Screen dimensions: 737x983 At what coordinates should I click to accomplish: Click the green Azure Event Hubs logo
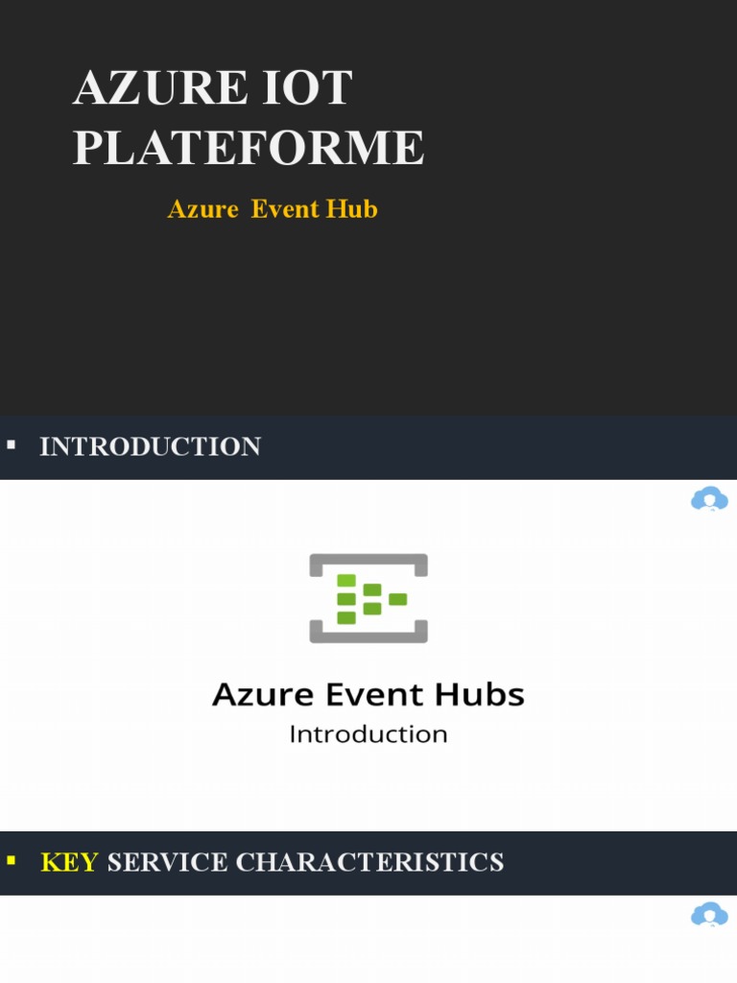[368, 598]
